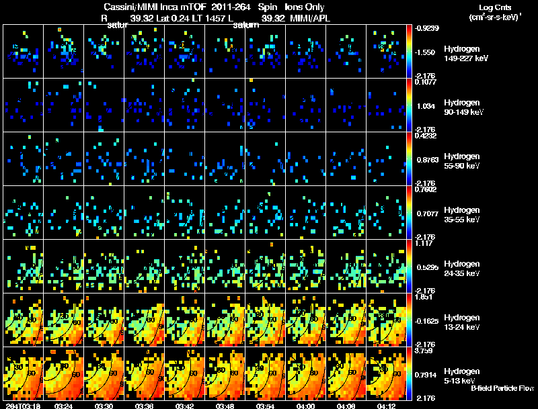Image resolution: width=538 pixels, height=409 pixels.
Task: Click the 1.117 colorbar value
Action: (424, 243)
